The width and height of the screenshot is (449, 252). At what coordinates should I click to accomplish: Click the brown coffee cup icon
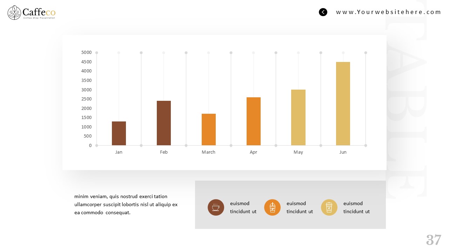[216, 207]
